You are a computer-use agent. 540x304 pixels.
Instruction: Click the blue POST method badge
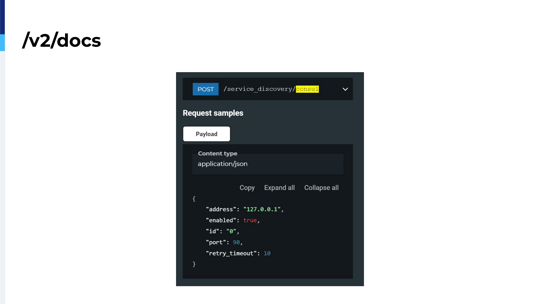pos(205,89)
